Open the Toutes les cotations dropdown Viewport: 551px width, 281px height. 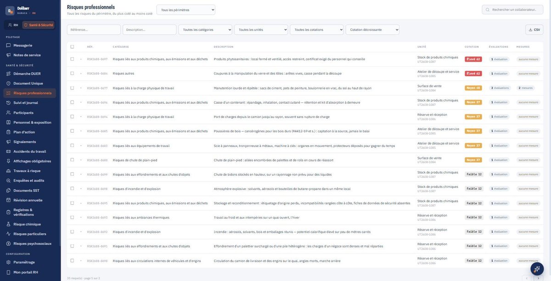317,29
